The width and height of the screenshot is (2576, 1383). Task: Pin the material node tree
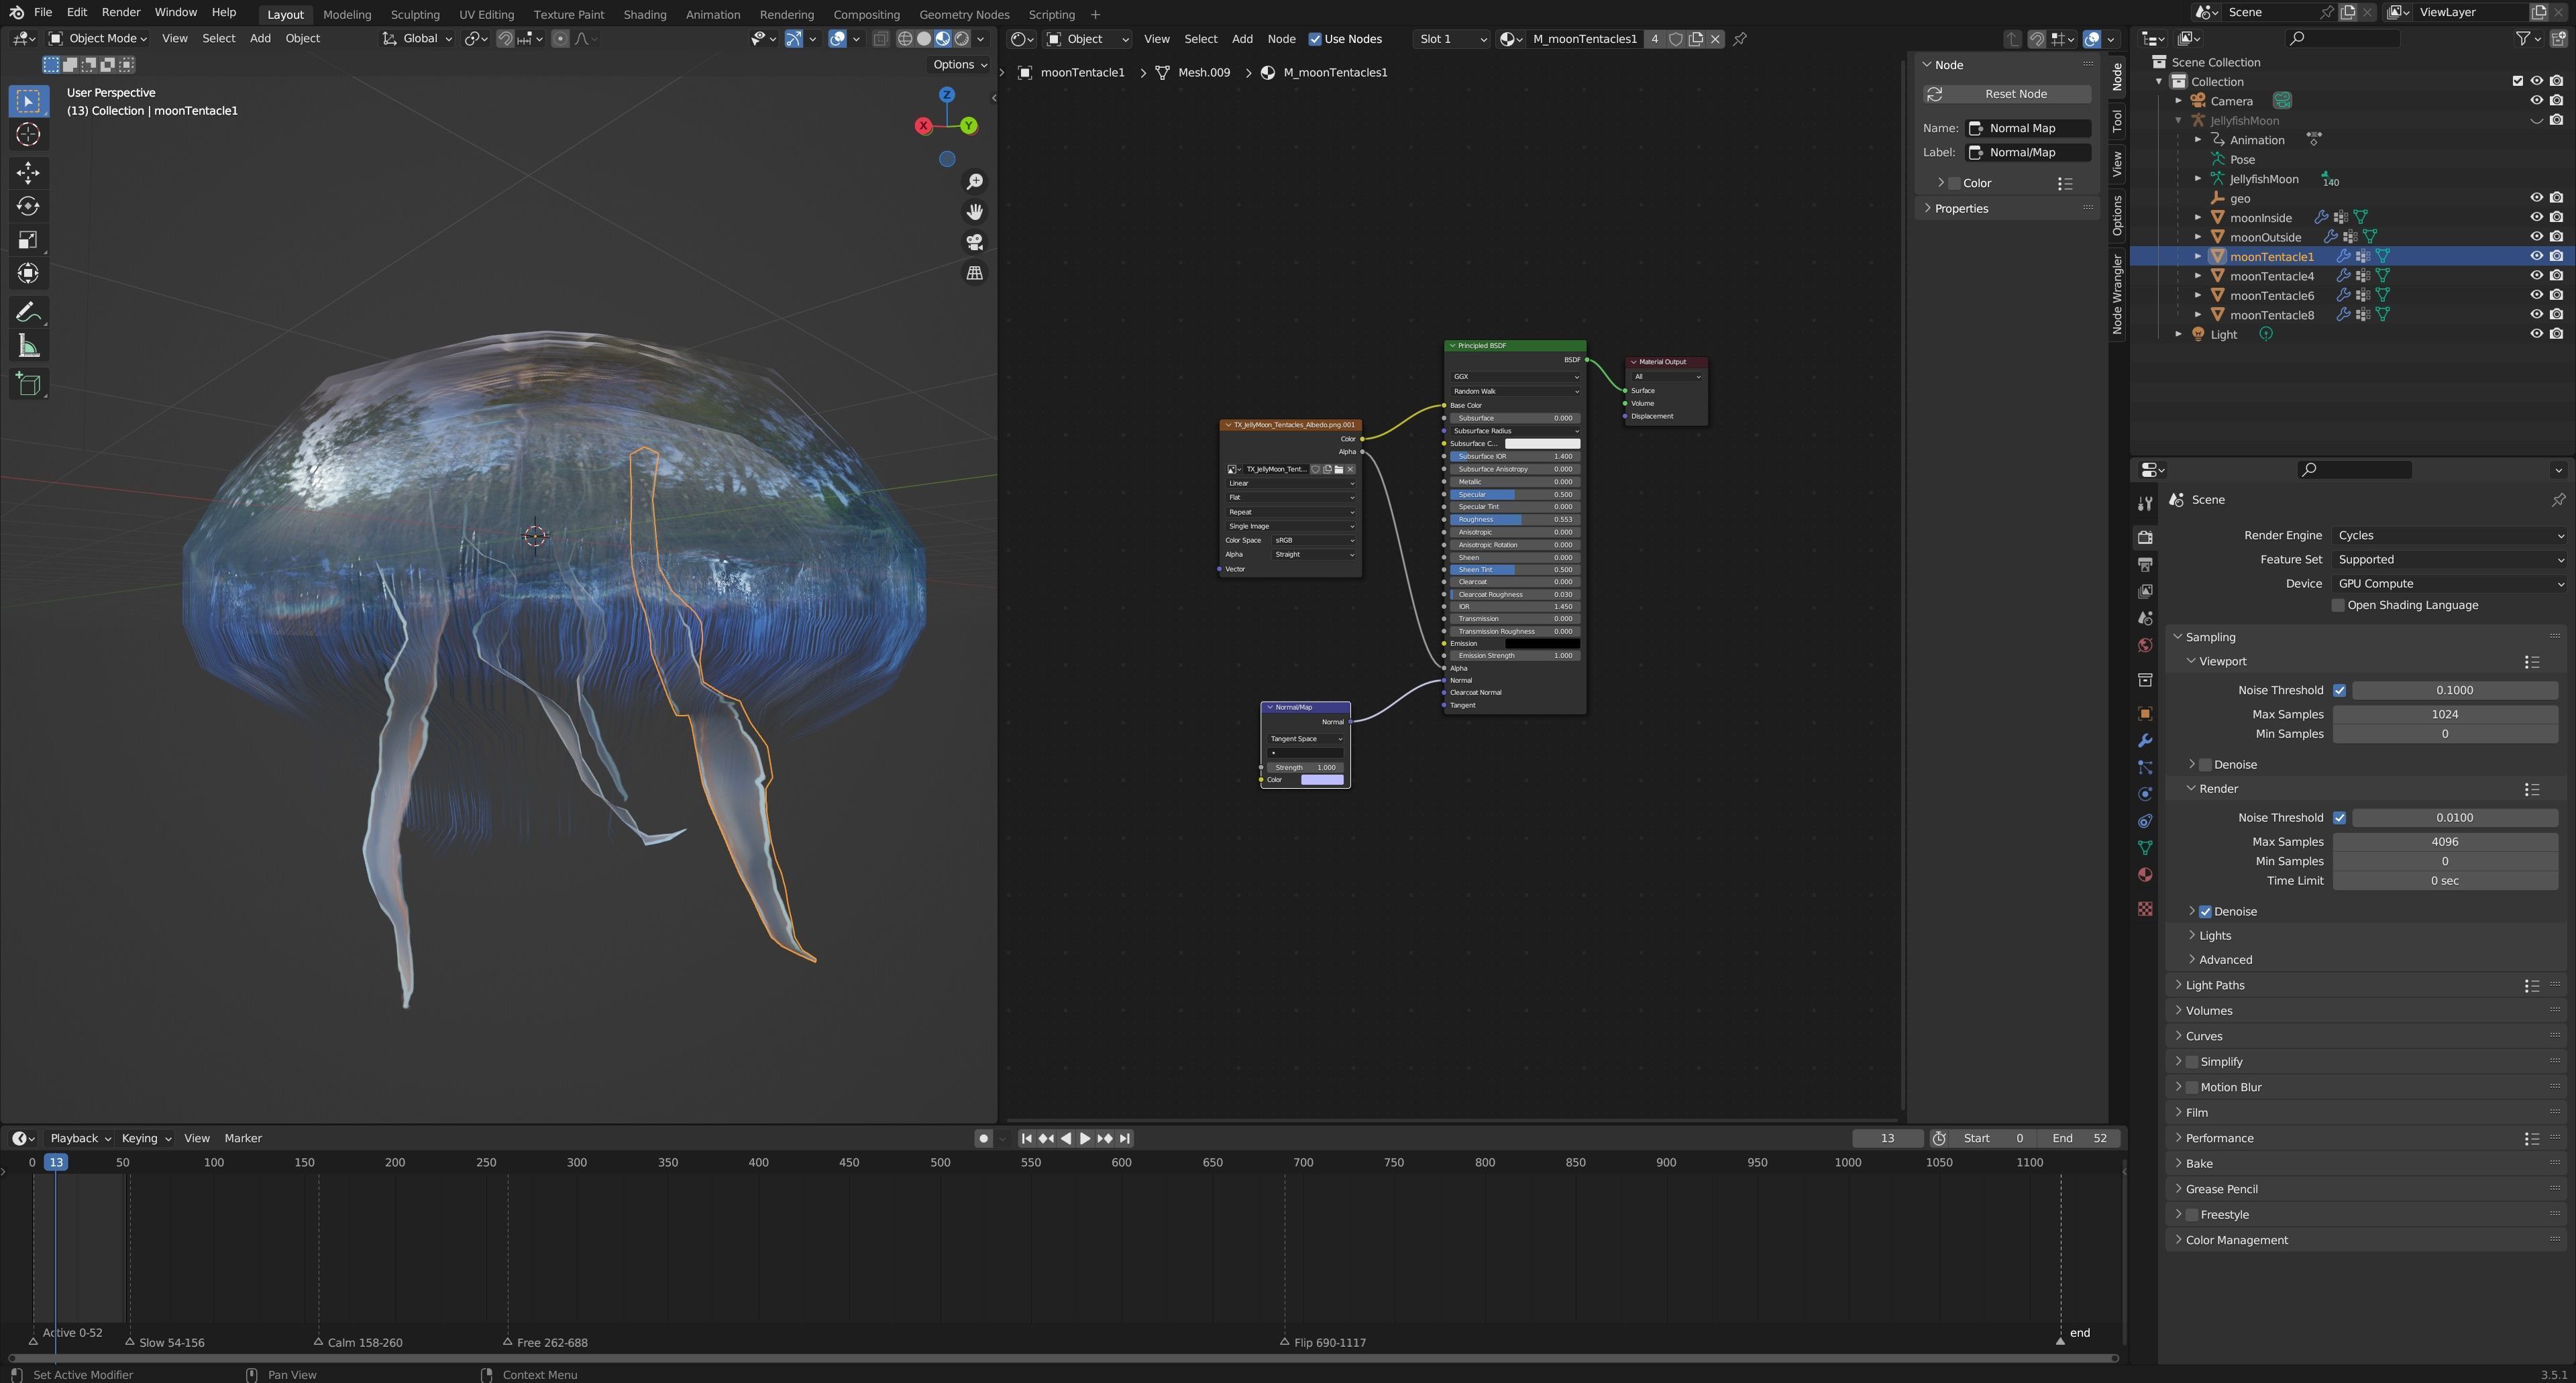click(x=1740, y=39)
